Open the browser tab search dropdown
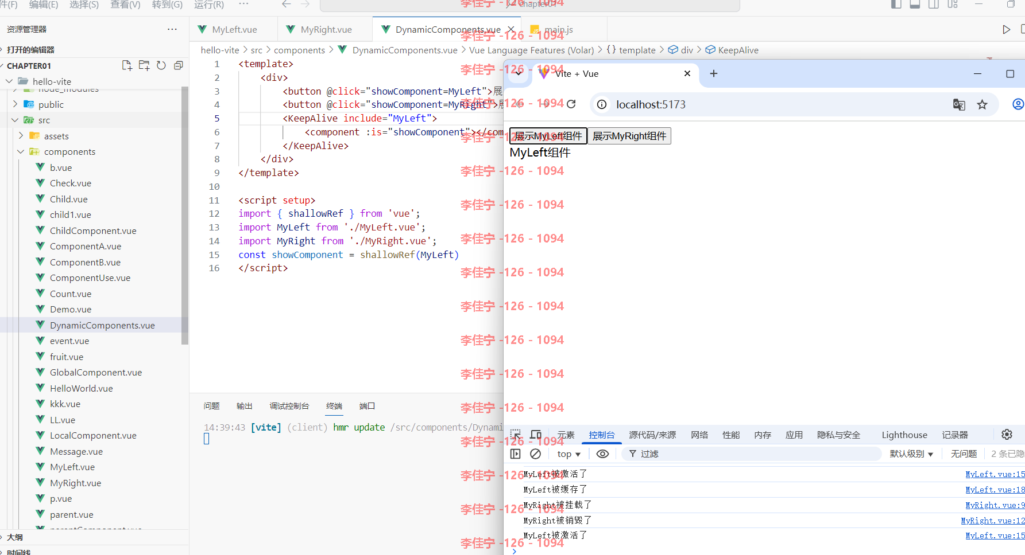 tap(519, 73)
